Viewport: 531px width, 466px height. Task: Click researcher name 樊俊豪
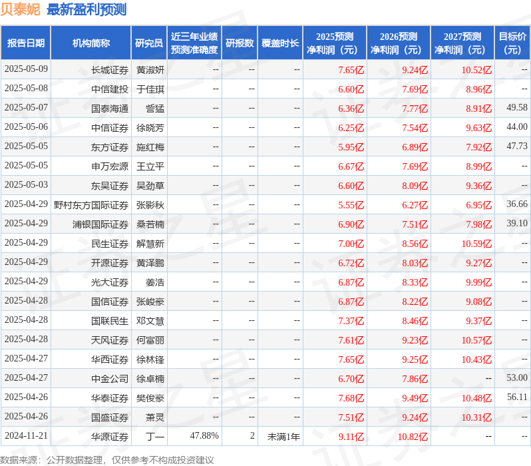150,399
